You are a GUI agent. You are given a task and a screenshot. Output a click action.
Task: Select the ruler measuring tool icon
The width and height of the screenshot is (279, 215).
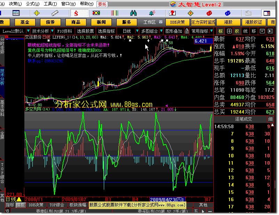coord(55,13)
